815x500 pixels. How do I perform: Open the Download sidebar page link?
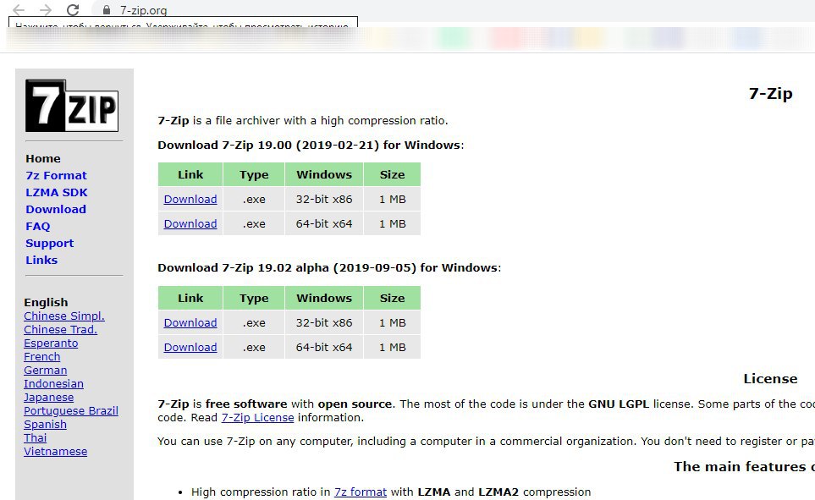[x=56, y=210]
